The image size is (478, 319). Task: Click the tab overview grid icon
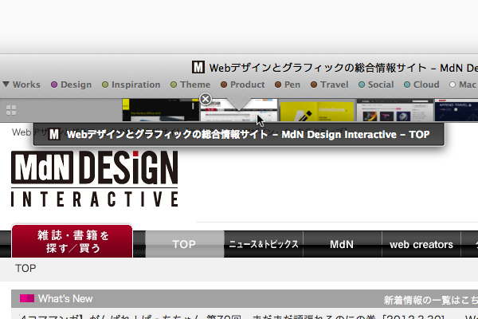point(11,110)
